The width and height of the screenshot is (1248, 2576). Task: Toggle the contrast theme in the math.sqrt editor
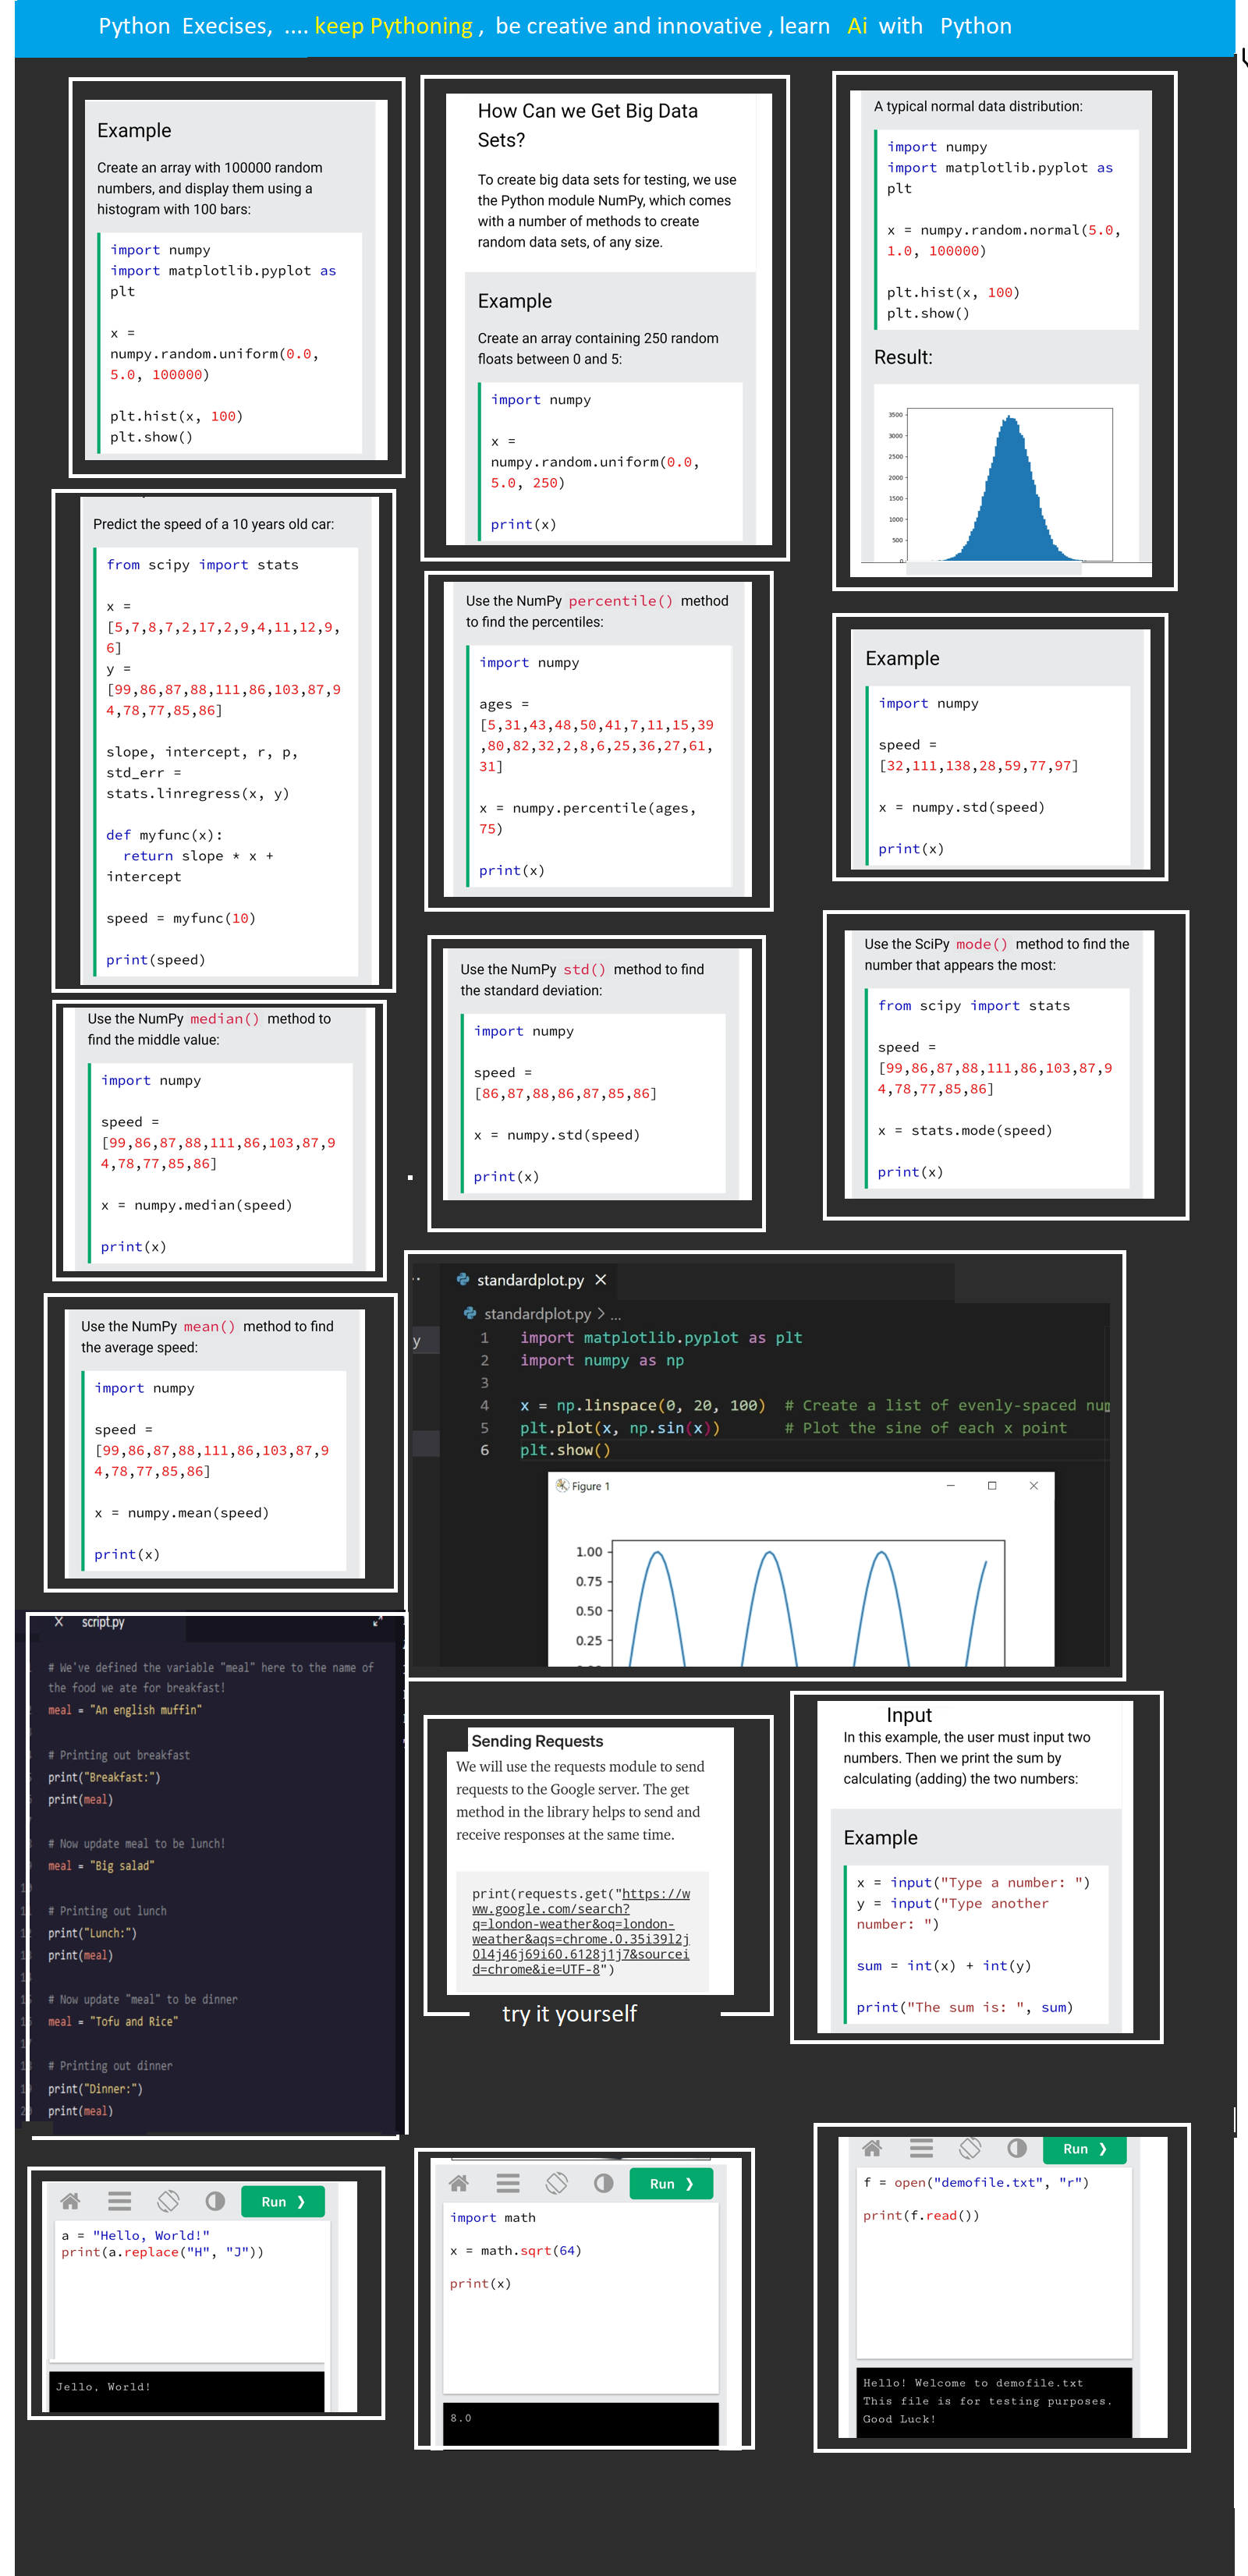tap(603, 2183)
